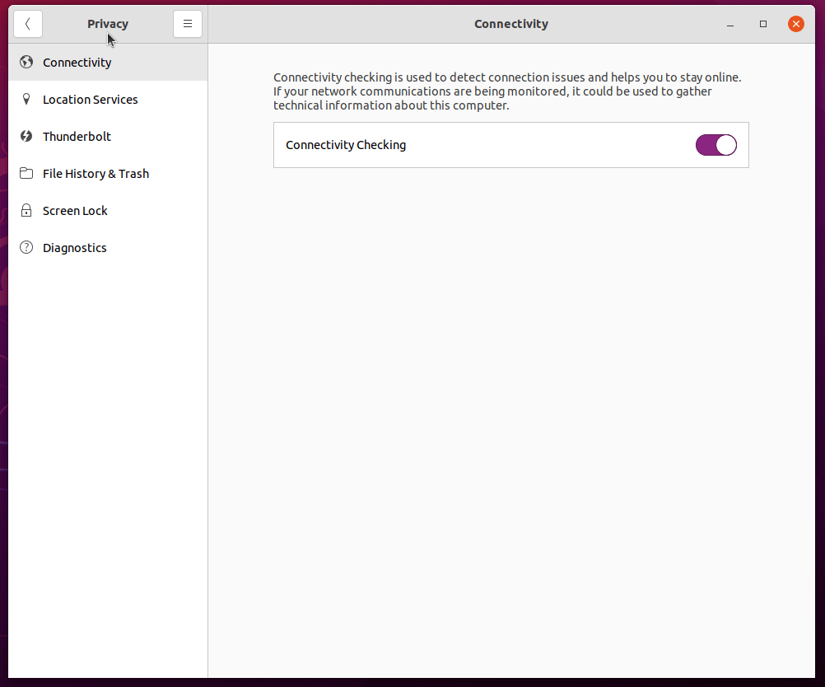This screenshot has height=687, width=825.
Task: Switch to the Screen Lock section
Action: click(75, 210)
